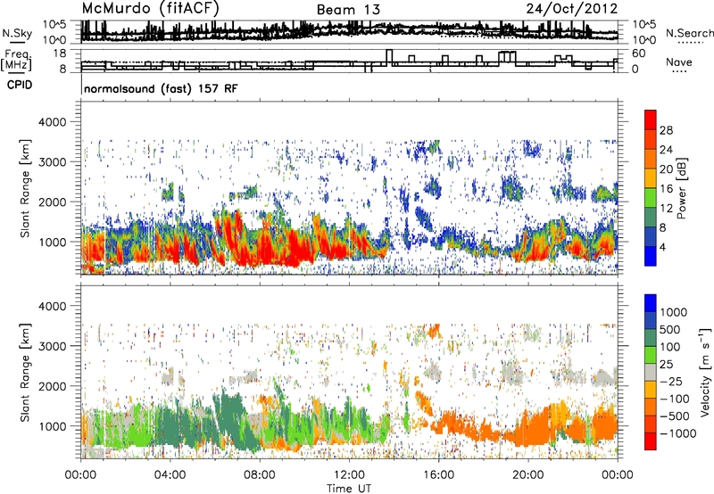Click the "16" value on Power colorbar
The height and width of the screenshot is (494, 714).
click(x=666, y=189)
